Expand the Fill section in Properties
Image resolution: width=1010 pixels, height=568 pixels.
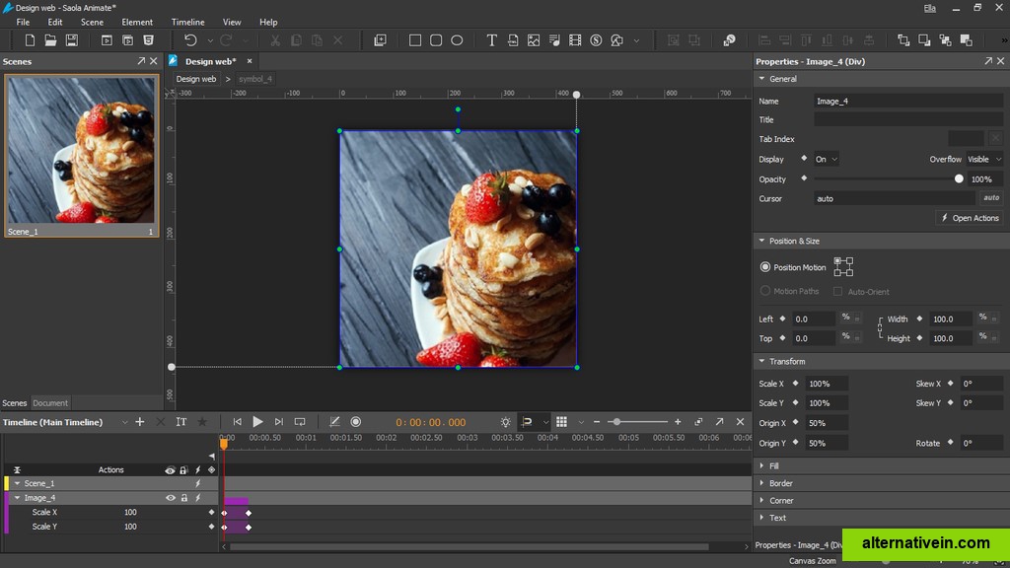coord(774,465)
